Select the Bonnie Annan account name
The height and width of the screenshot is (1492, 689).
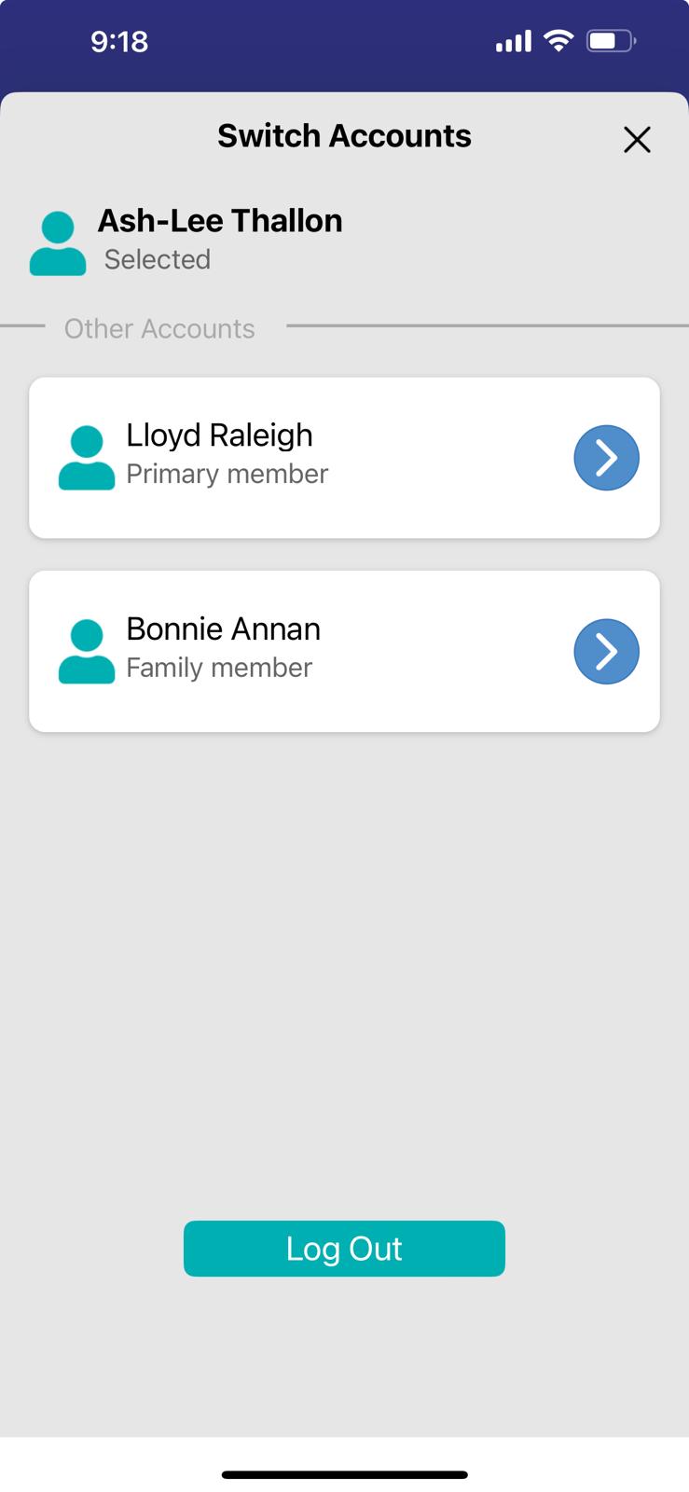click(223, 629)
